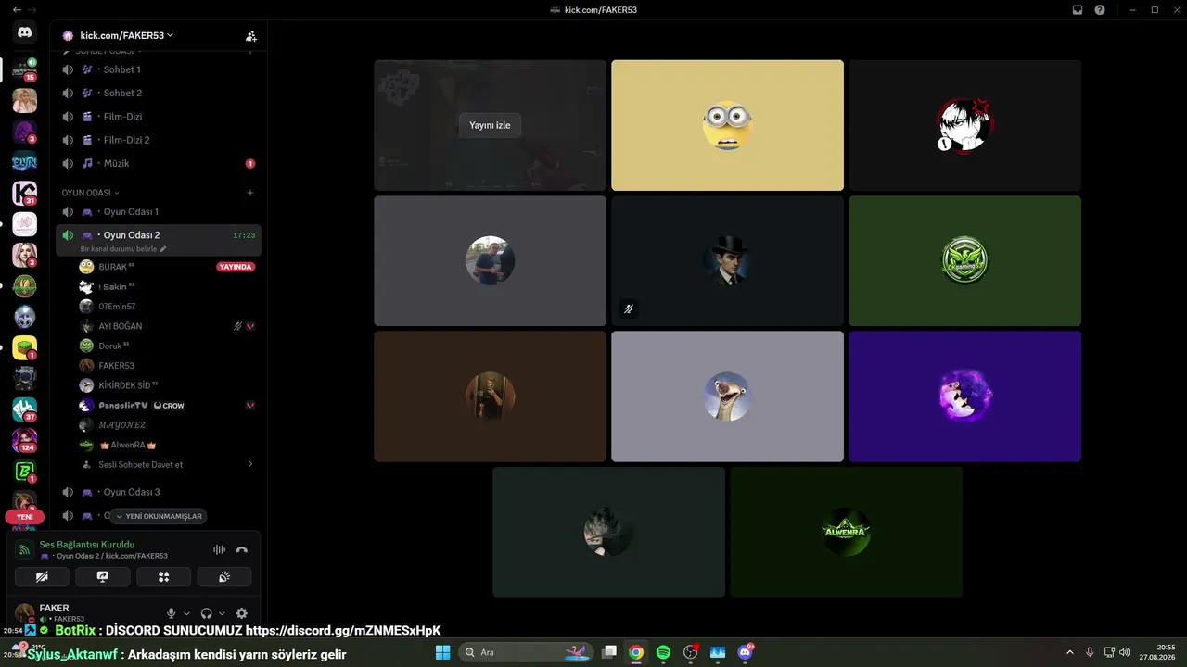Join the Sohbet 2 voice channel

pyautogui.click(x=158, y=93)
